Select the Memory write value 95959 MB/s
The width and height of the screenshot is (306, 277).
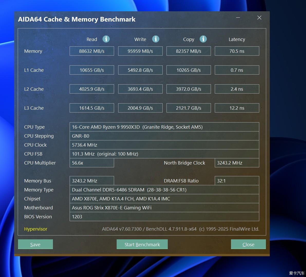point(140,51)
